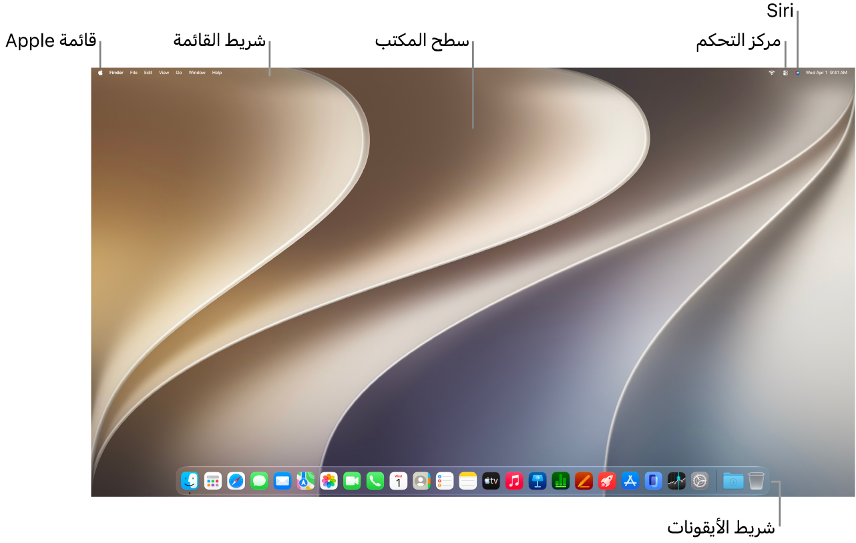Expand the Wi-Fi status menu
The width and height of the screenshot is (856, 543).
771,72
